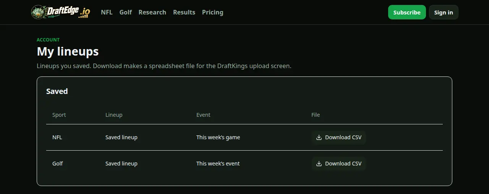Click the This week's game cell

coord(218,137)
